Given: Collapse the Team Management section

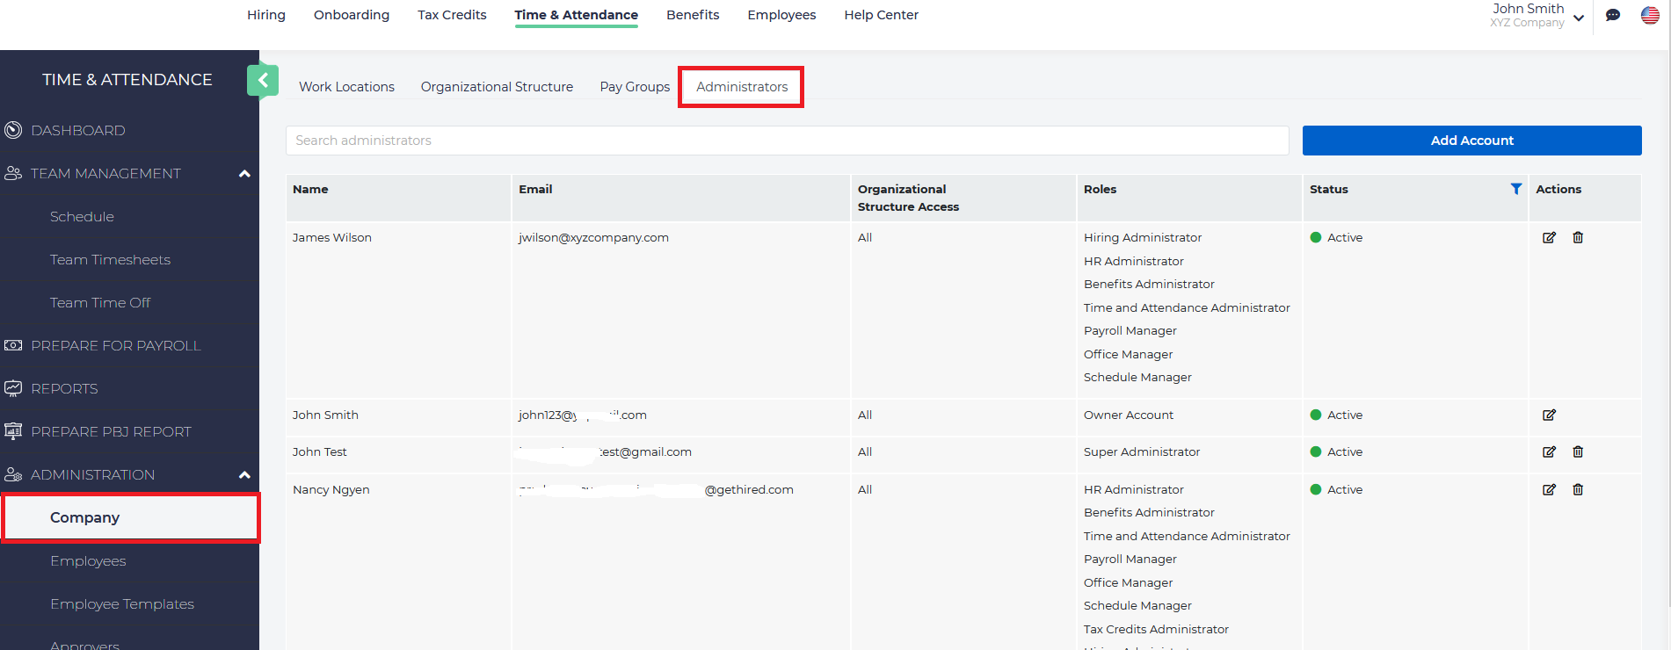Looking at the screenshot, I should click(244, 174).
